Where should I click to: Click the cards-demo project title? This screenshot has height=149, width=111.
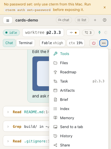pos(27,20)
